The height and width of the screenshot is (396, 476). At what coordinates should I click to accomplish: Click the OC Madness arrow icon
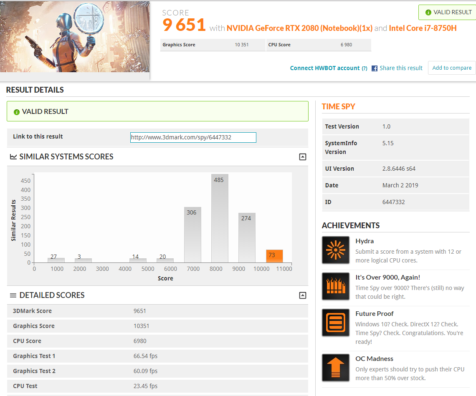[x=335, y=368]
